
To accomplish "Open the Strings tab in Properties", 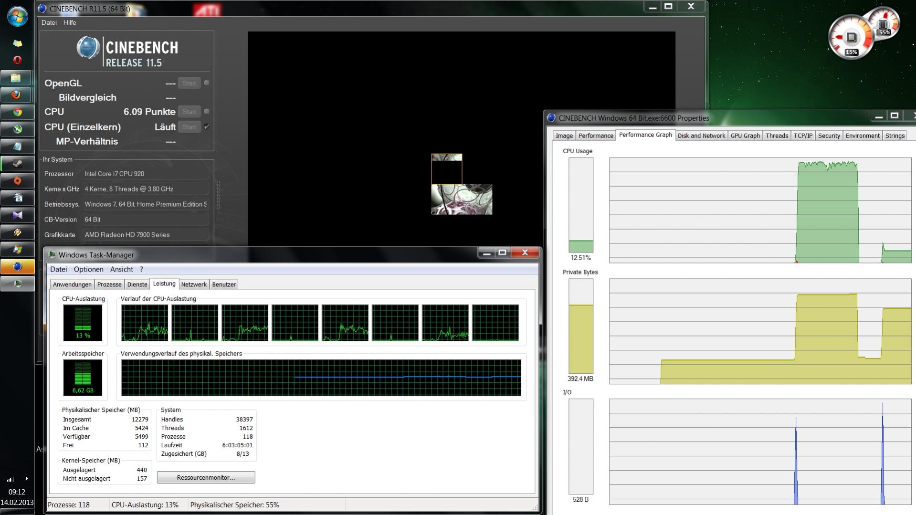I will (895, 136).
